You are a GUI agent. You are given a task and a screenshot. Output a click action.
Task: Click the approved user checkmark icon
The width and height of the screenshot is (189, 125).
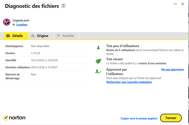point(98,71)
